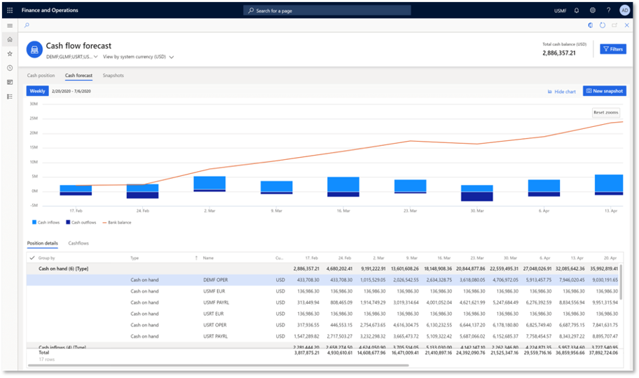Click the grid vertical scrollbar

click(621, 281)
